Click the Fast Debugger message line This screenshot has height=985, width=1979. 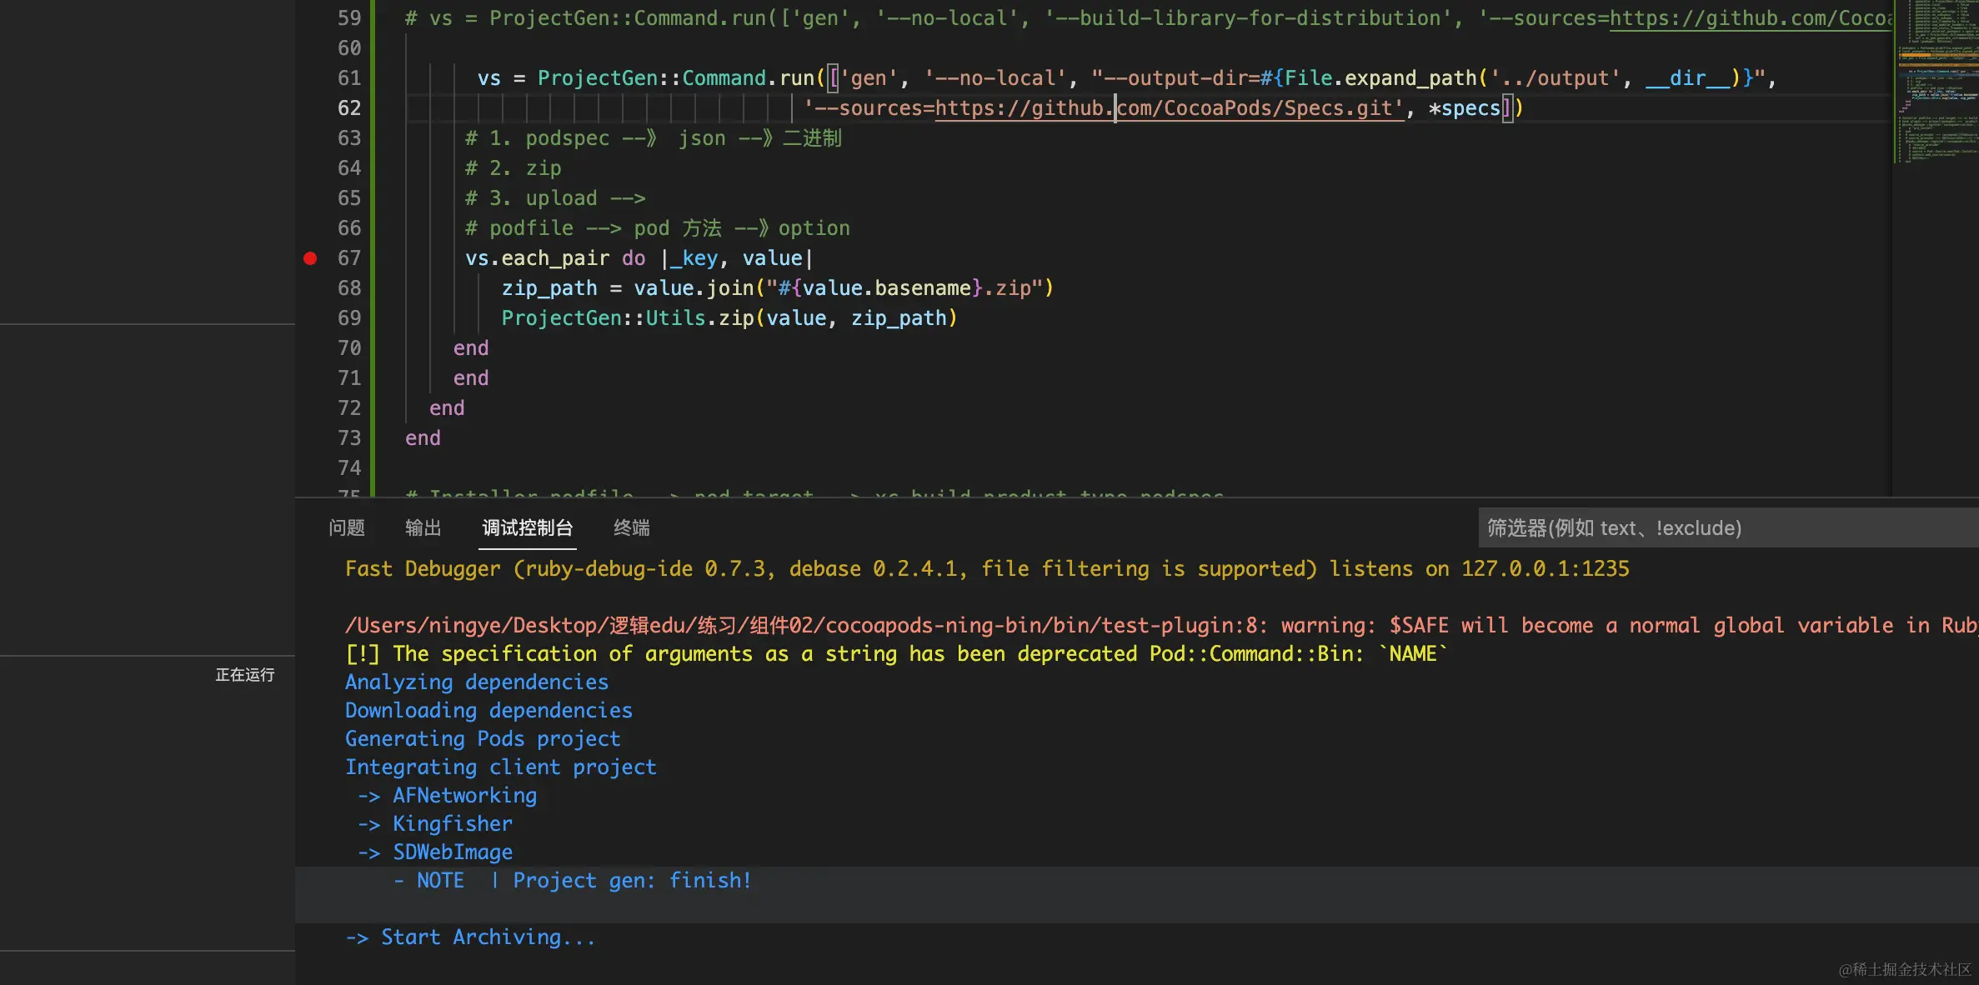pyautogui.click(x=986, y=569)
